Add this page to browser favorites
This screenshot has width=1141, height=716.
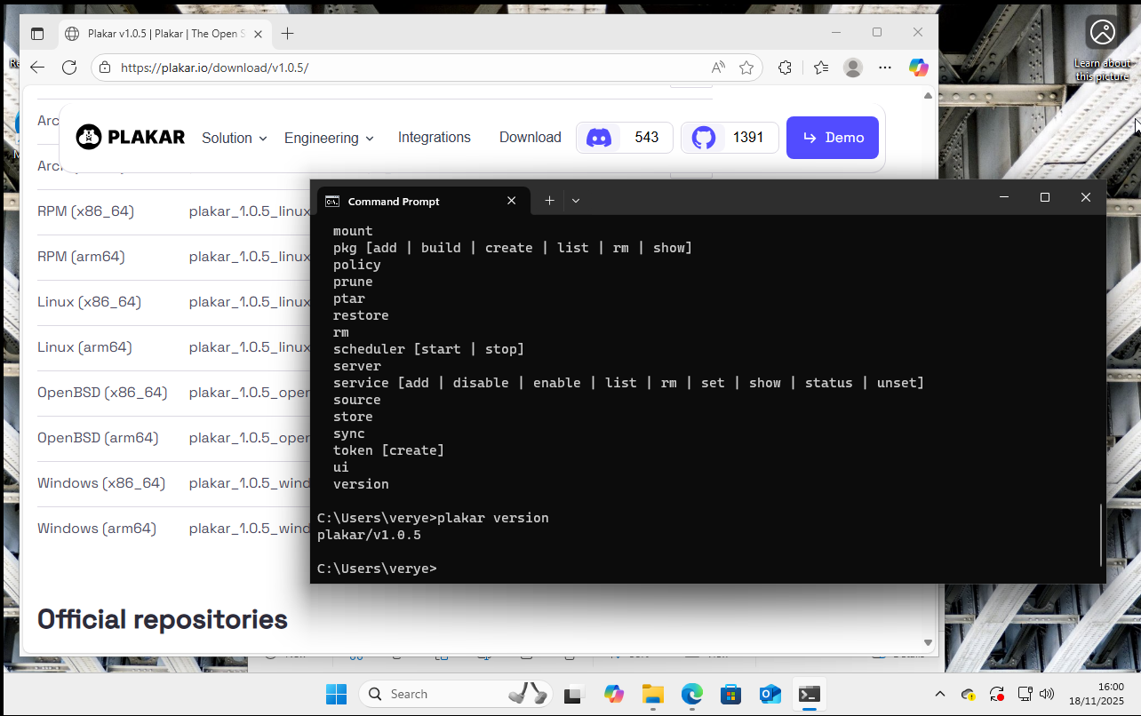click(x=746, y=68)
